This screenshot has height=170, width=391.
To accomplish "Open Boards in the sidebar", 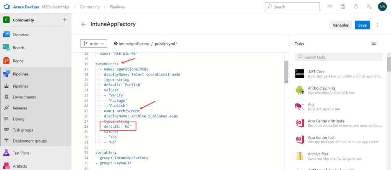I will (x=19, y=48).
